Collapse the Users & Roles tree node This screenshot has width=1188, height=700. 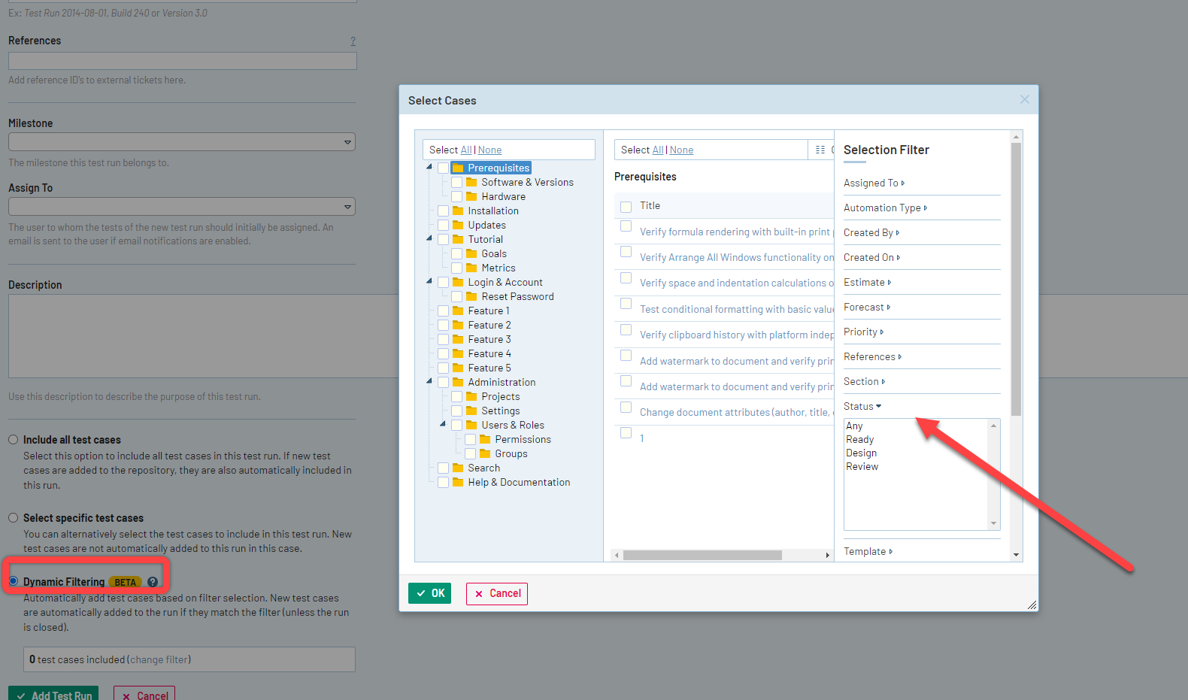click(x=443, y=425)
